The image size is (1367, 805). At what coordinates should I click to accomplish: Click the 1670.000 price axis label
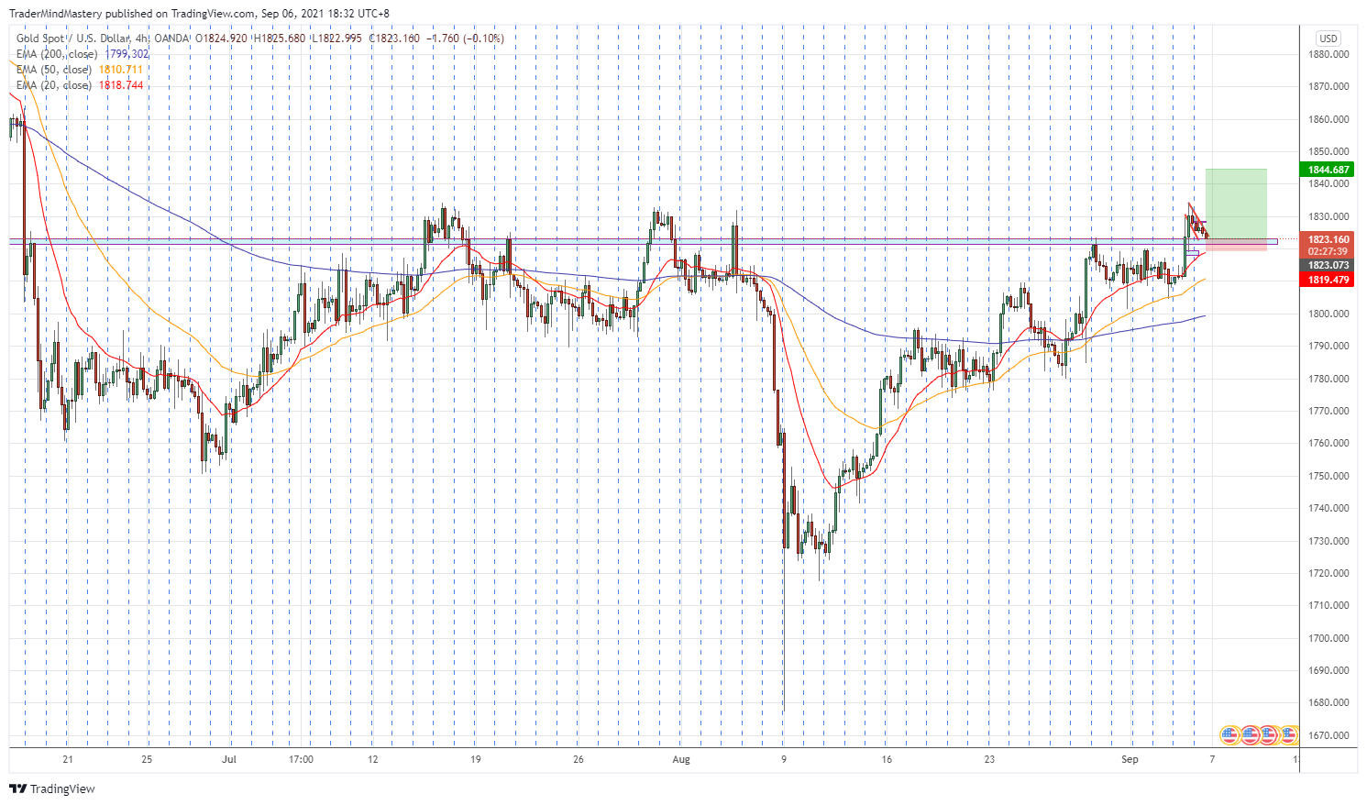tap(1328, 735)
